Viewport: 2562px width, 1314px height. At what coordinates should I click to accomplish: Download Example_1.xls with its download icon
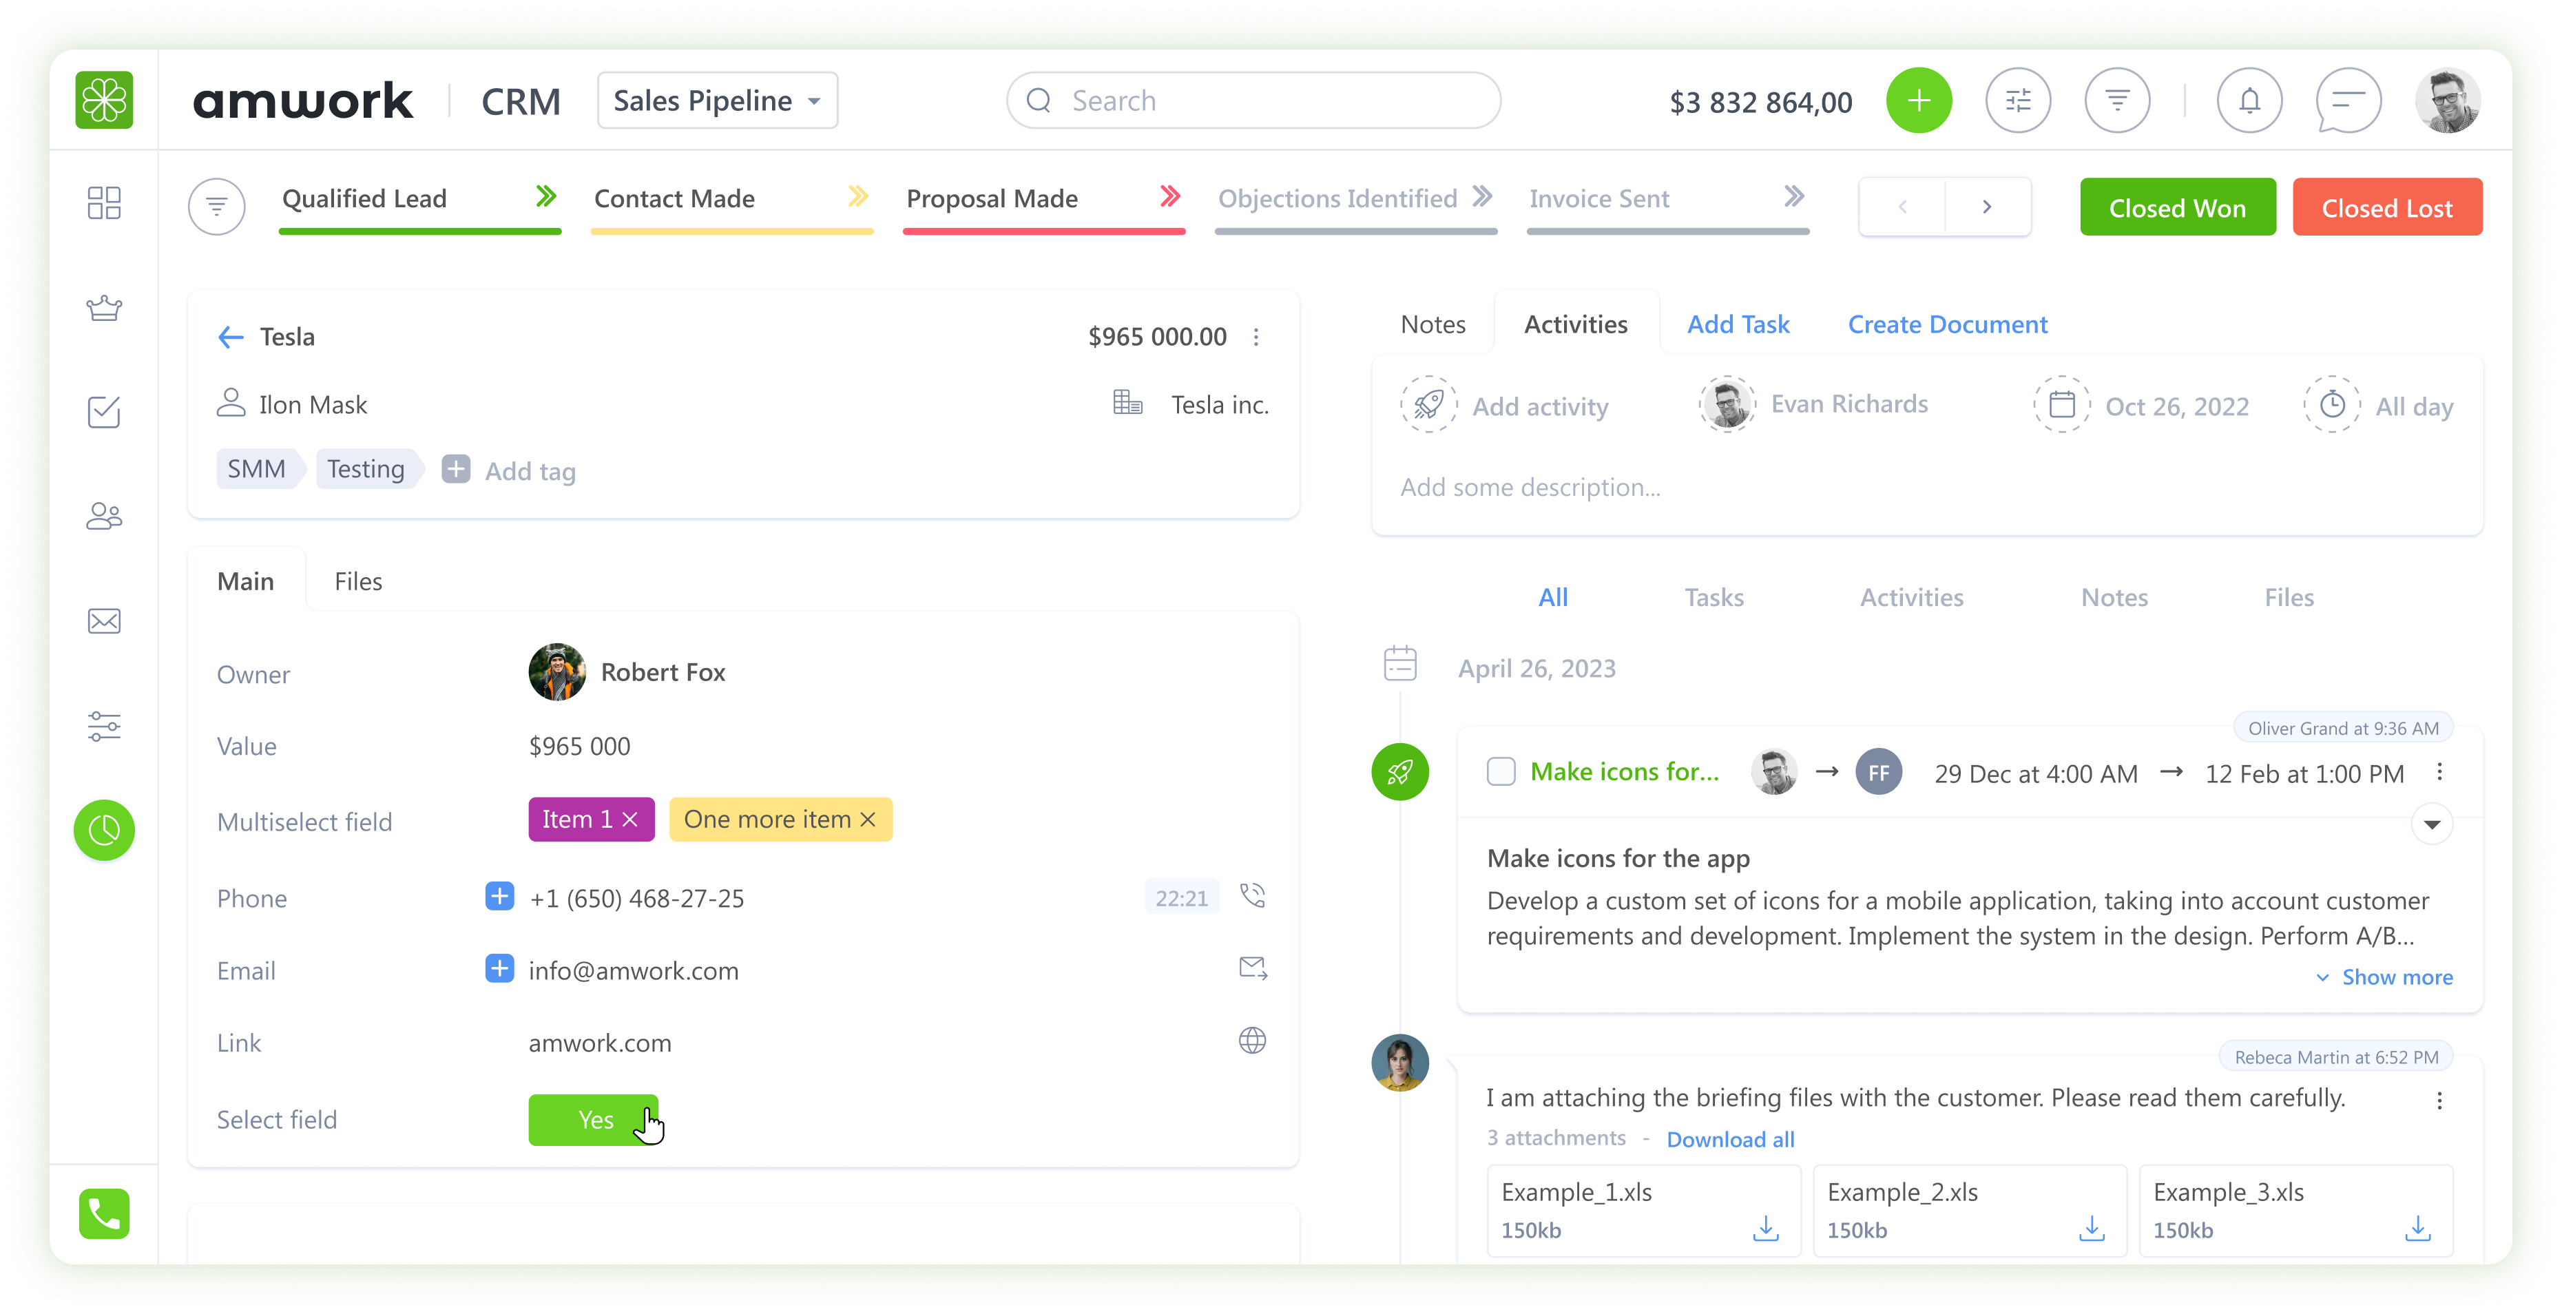coord(1765,1229)
